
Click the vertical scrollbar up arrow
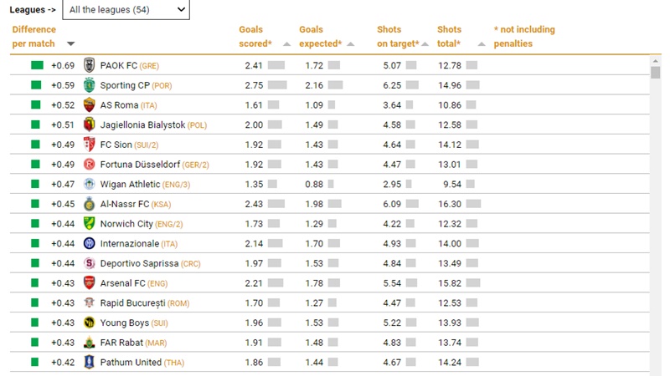pyautogui.click(x=656, y=61)
